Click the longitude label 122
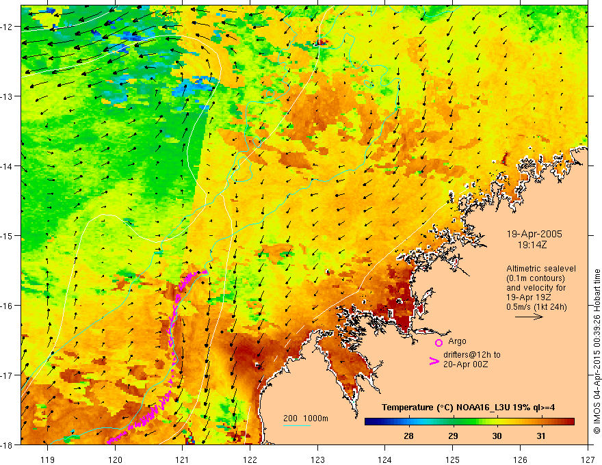Screen dimensions: 602x465 (250, 460)
